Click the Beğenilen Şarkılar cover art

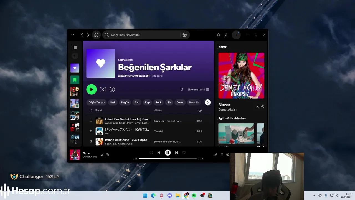101,63
